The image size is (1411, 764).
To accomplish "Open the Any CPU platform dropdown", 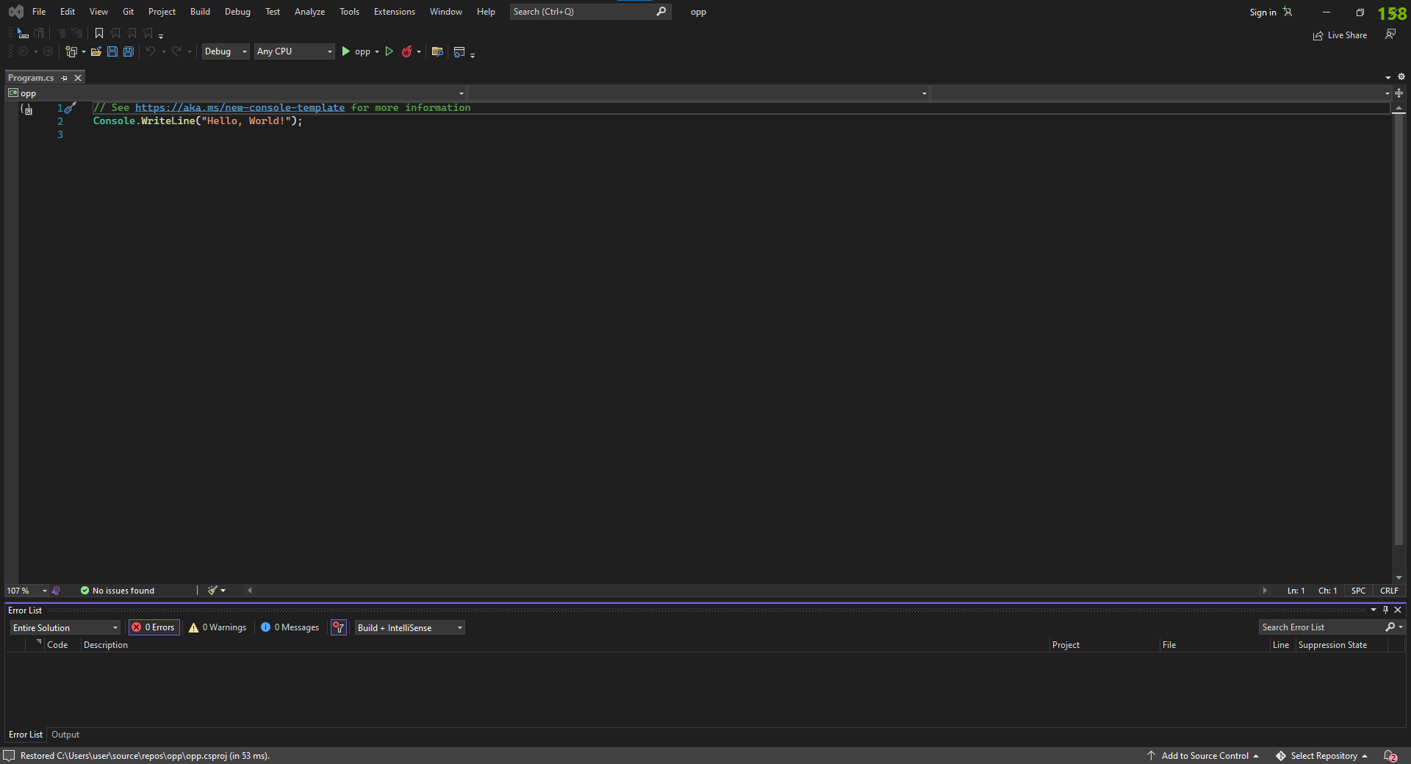I will point(295,51).
